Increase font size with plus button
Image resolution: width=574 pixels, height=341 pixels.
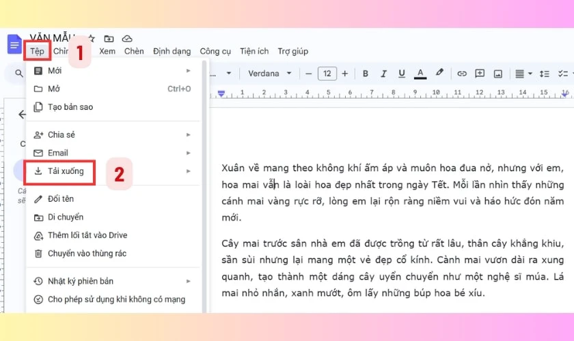345,74
